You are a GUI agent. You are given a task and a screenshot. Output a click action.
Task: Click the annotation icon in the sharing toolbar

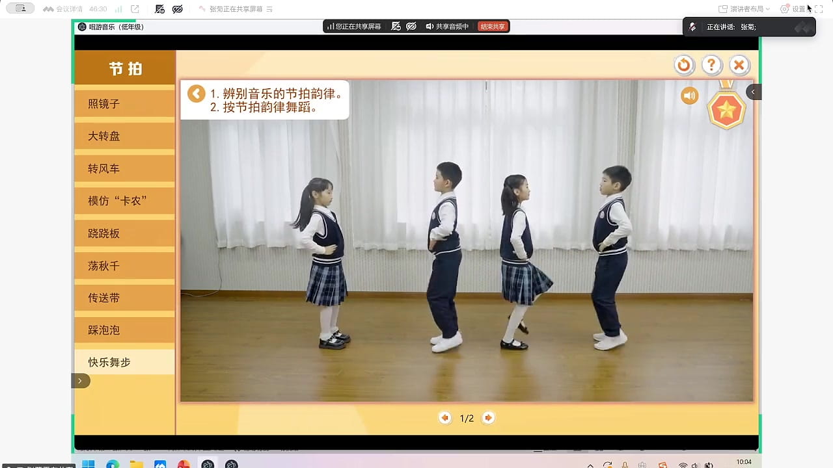[395, 27]
